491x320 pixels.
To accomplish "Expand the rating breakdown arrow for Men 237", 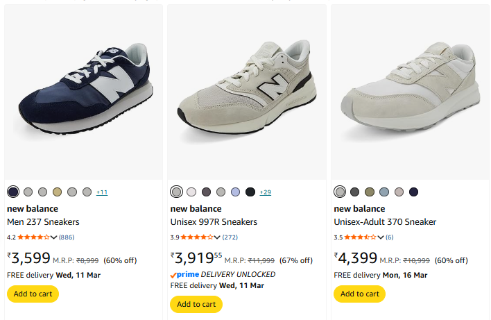I will tap(54, 237).
